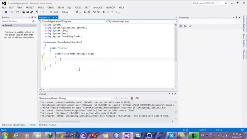
Task: Open the VIEW menu
Action: [x=20, y=8]
